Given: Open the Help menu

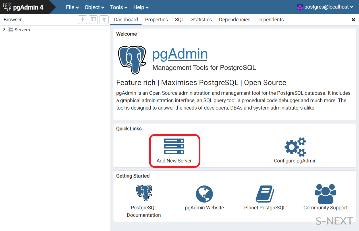Looking at the screenshot, I should coord(141,7).
